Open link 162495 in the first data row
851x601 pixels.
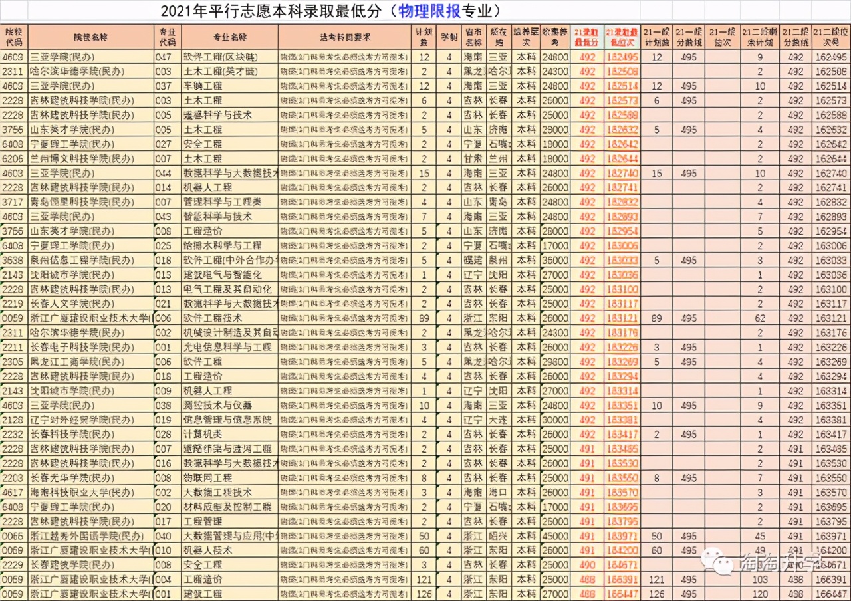tap(621, 57)
